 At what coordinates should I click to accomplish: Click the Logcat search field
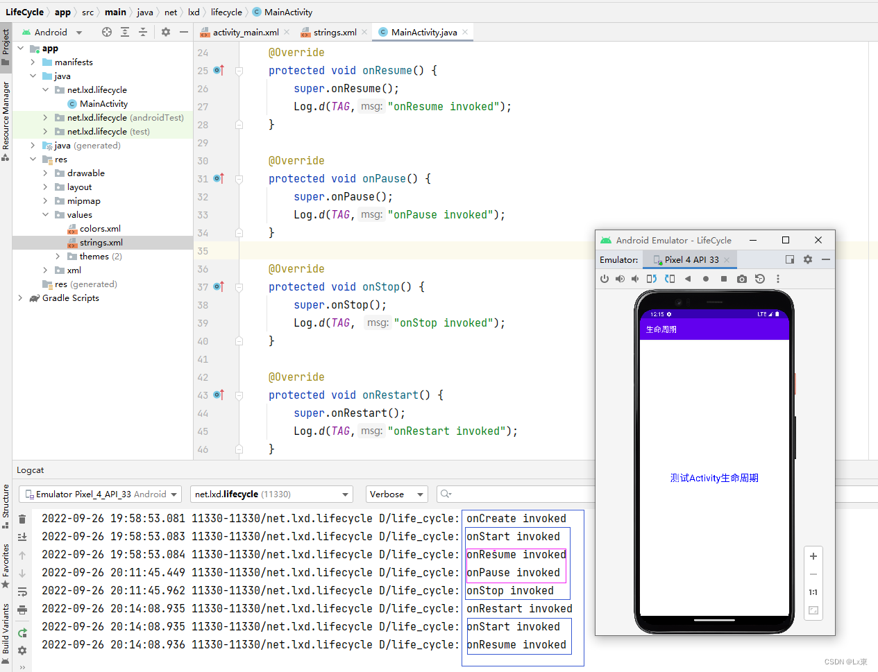point(521,494)
